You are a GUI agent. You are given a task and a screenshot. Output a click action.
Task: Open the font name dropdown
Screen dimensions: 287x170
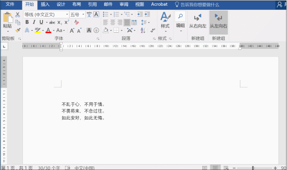tap(67, 14)
